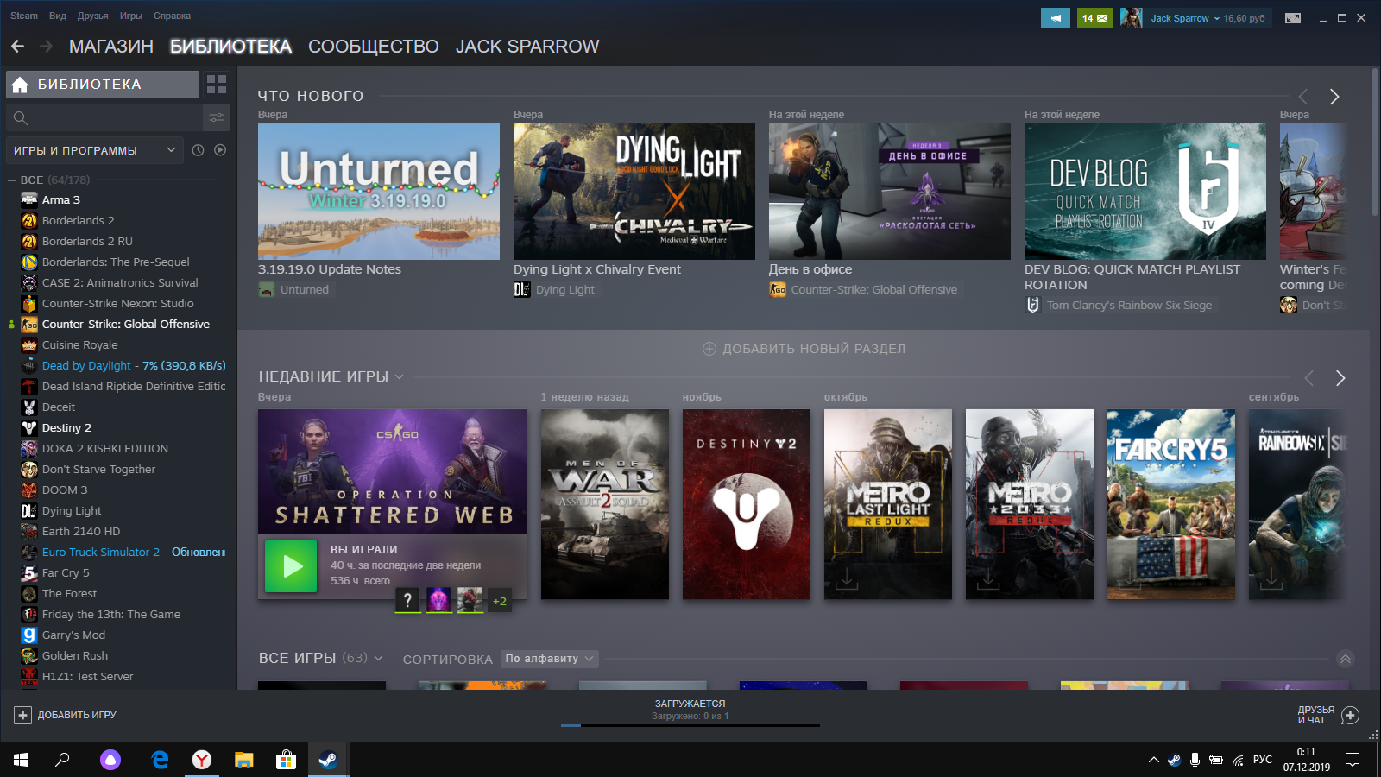Click the back navigation arrow
This screenshot has height=777, width=1381.
pos(17,47)
